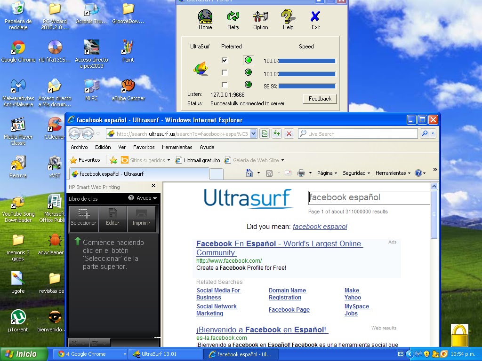482x361 pixels.
Task: Go back in Internet Explorer
Action: (x=75, y=134)
